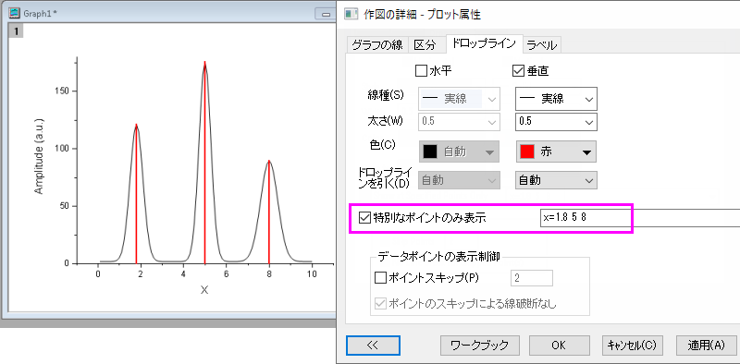Click the x=1.8 5 8 input field

[x=639, y=218]
